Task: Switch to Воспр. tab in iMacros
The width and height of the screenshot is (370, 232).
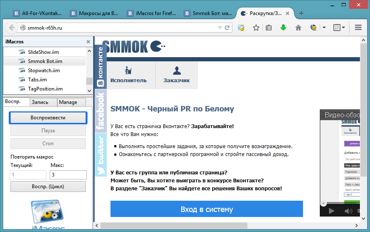Action: pos(16,102)
